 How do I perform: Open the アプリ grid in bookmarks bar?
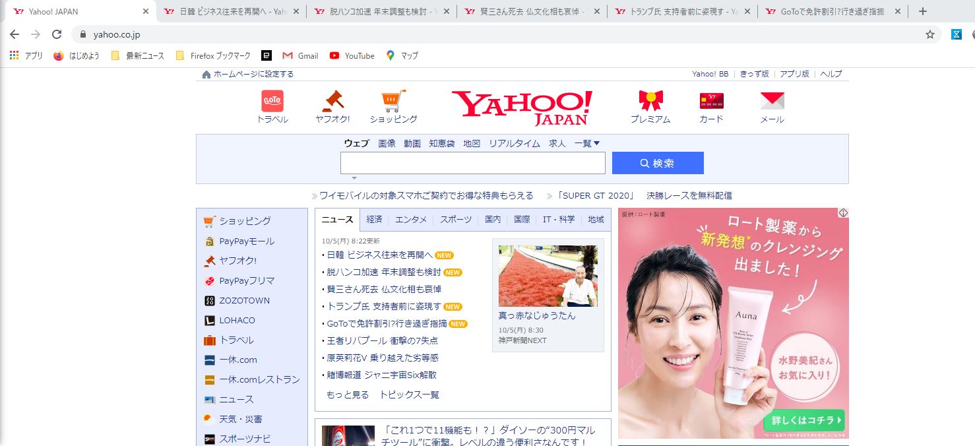26,55
